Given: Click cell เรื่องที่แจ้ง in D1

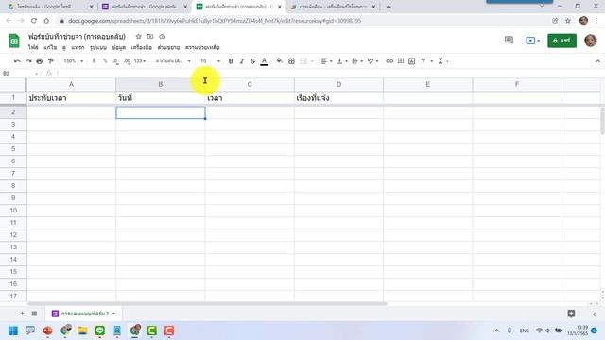Looking at the screenshot, I should [338, 98].
